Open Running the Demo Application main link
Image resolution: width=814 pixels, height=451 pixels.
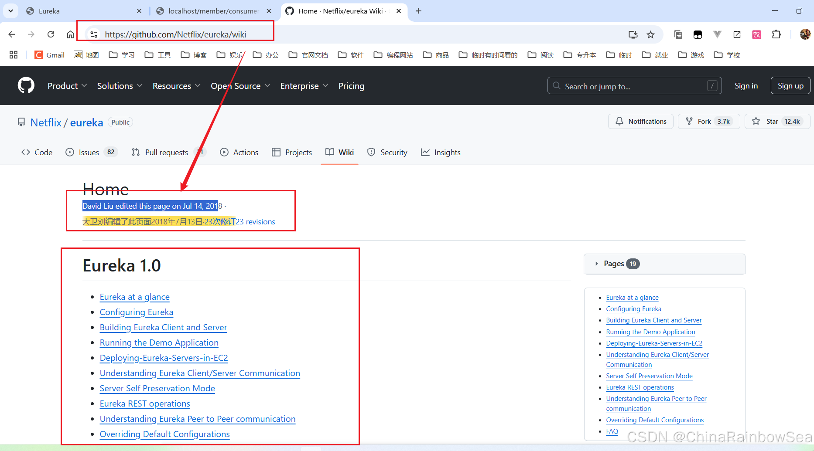[159, 342]
